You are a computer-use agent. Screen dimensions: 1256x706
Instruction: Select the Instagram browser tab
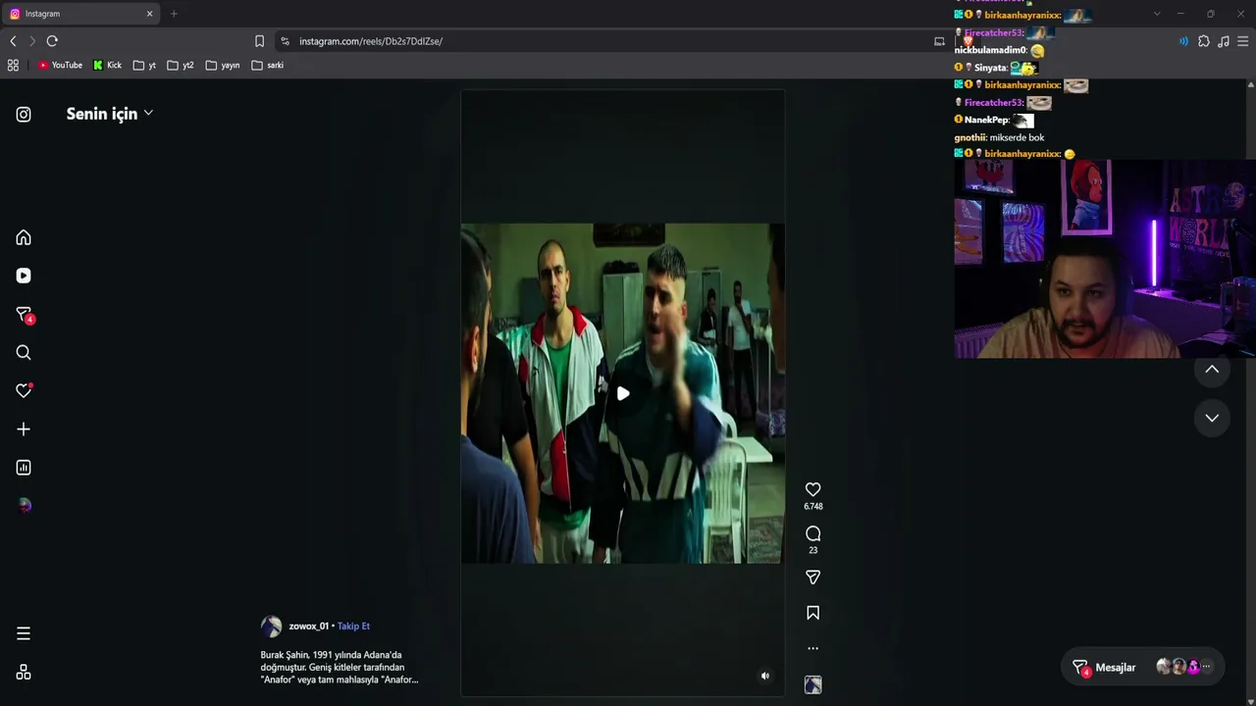point(80,14)
